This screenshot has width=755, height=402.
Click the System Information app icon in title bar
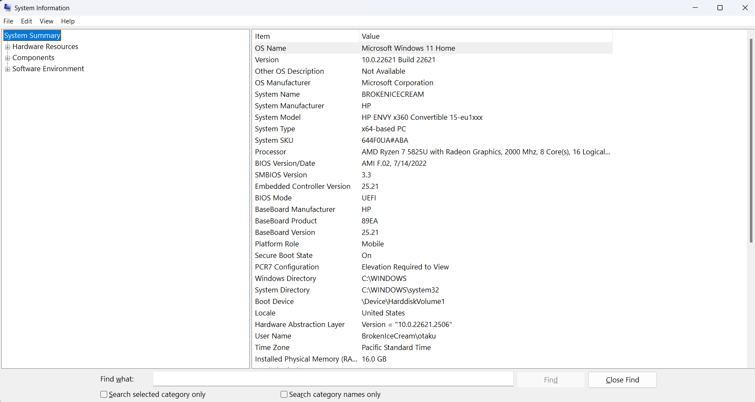click(x=8, y=8)
